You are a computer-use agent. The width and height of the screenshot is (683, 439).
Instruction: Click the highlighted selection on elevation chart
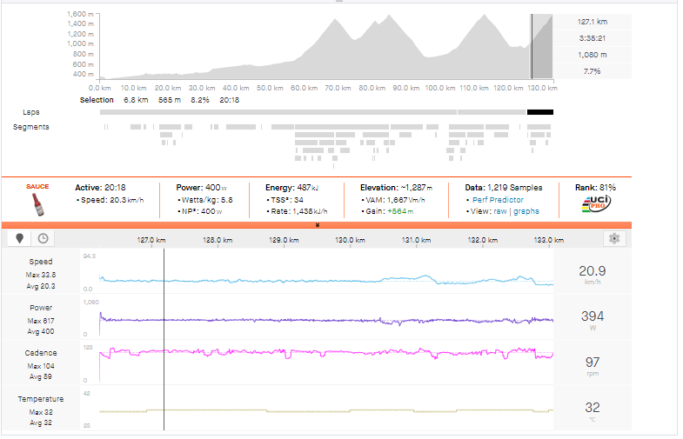pos(542,48)
